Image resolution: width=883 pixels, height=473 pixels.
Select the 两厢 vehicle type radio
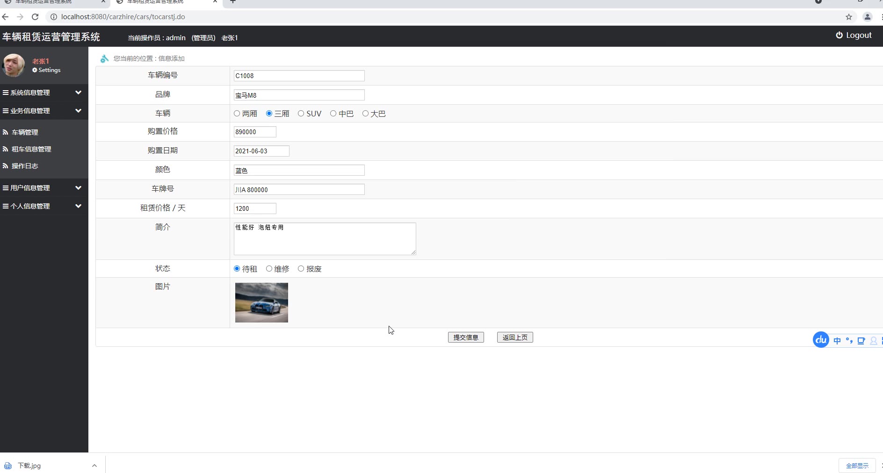237,114
